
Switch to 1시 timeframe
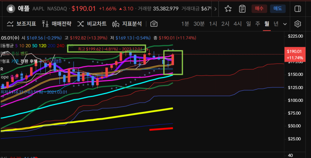pyautogui.click(x=213, y=24)
